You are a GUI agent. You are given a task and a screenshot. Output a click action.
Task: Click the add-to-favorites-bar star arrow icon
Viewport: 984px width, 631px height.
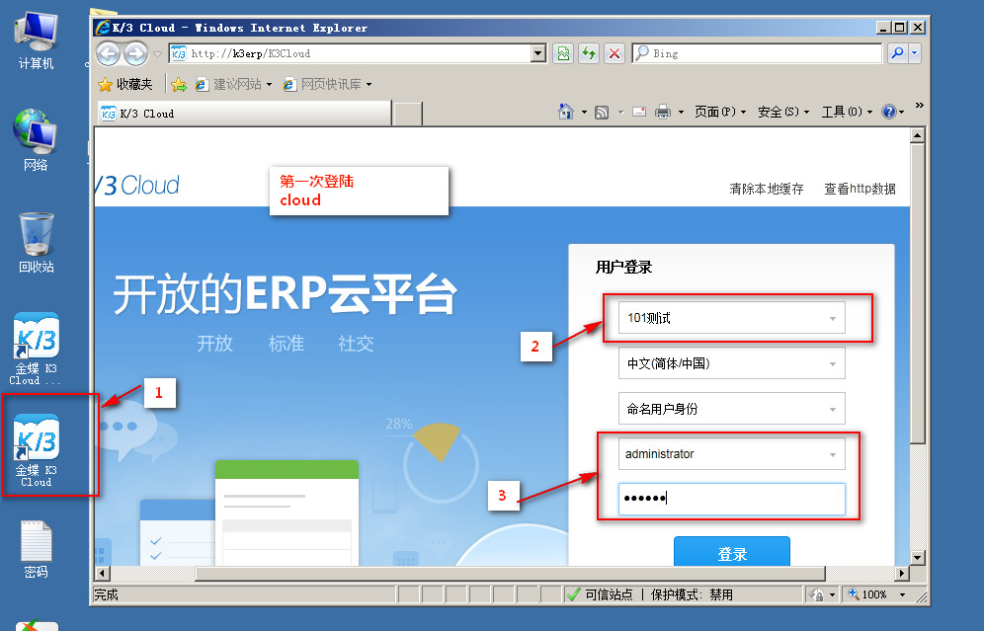pyautogui.click(x=179, y=84)
